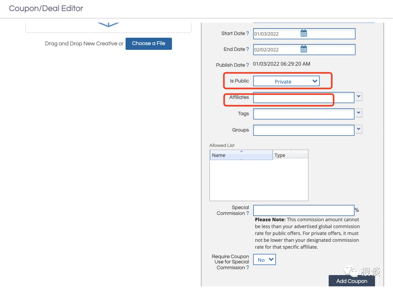This screenshot has width=393, height=289.
Task: Click into the Tags text field
Action: coord(303,114)
